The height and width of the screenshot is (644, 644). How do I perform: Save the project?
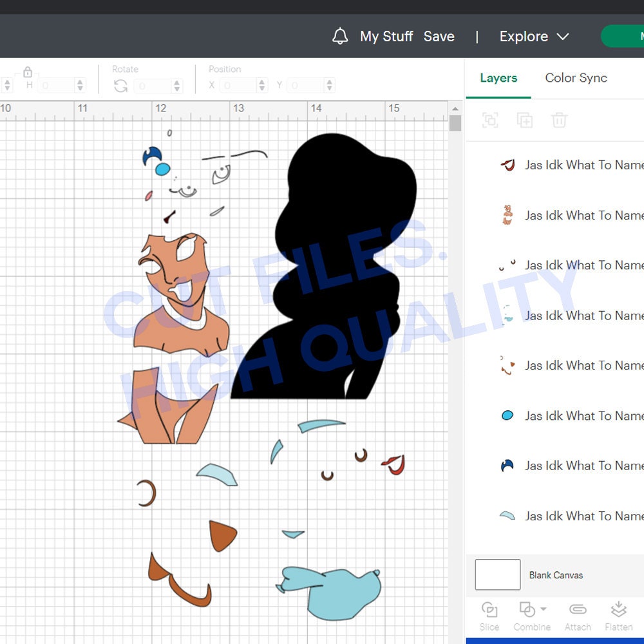click(439, 36)
